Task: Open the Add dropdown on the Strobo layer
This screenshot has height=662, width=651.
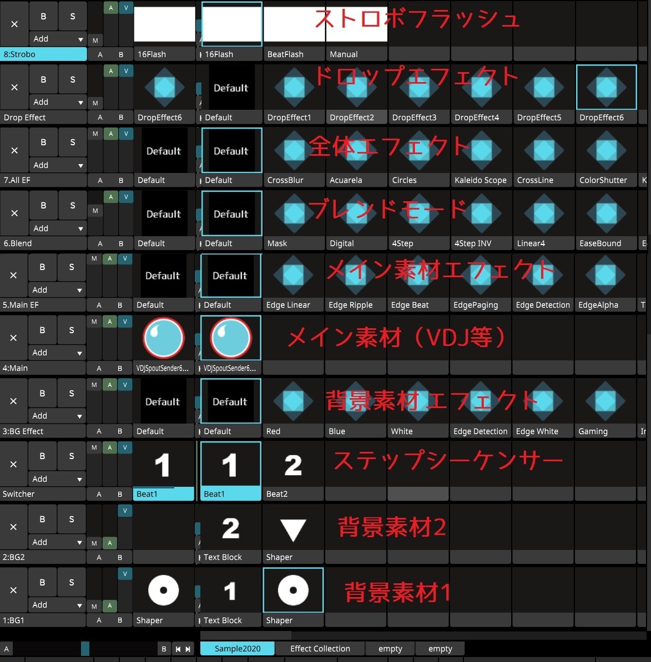Action: (57, 39)
